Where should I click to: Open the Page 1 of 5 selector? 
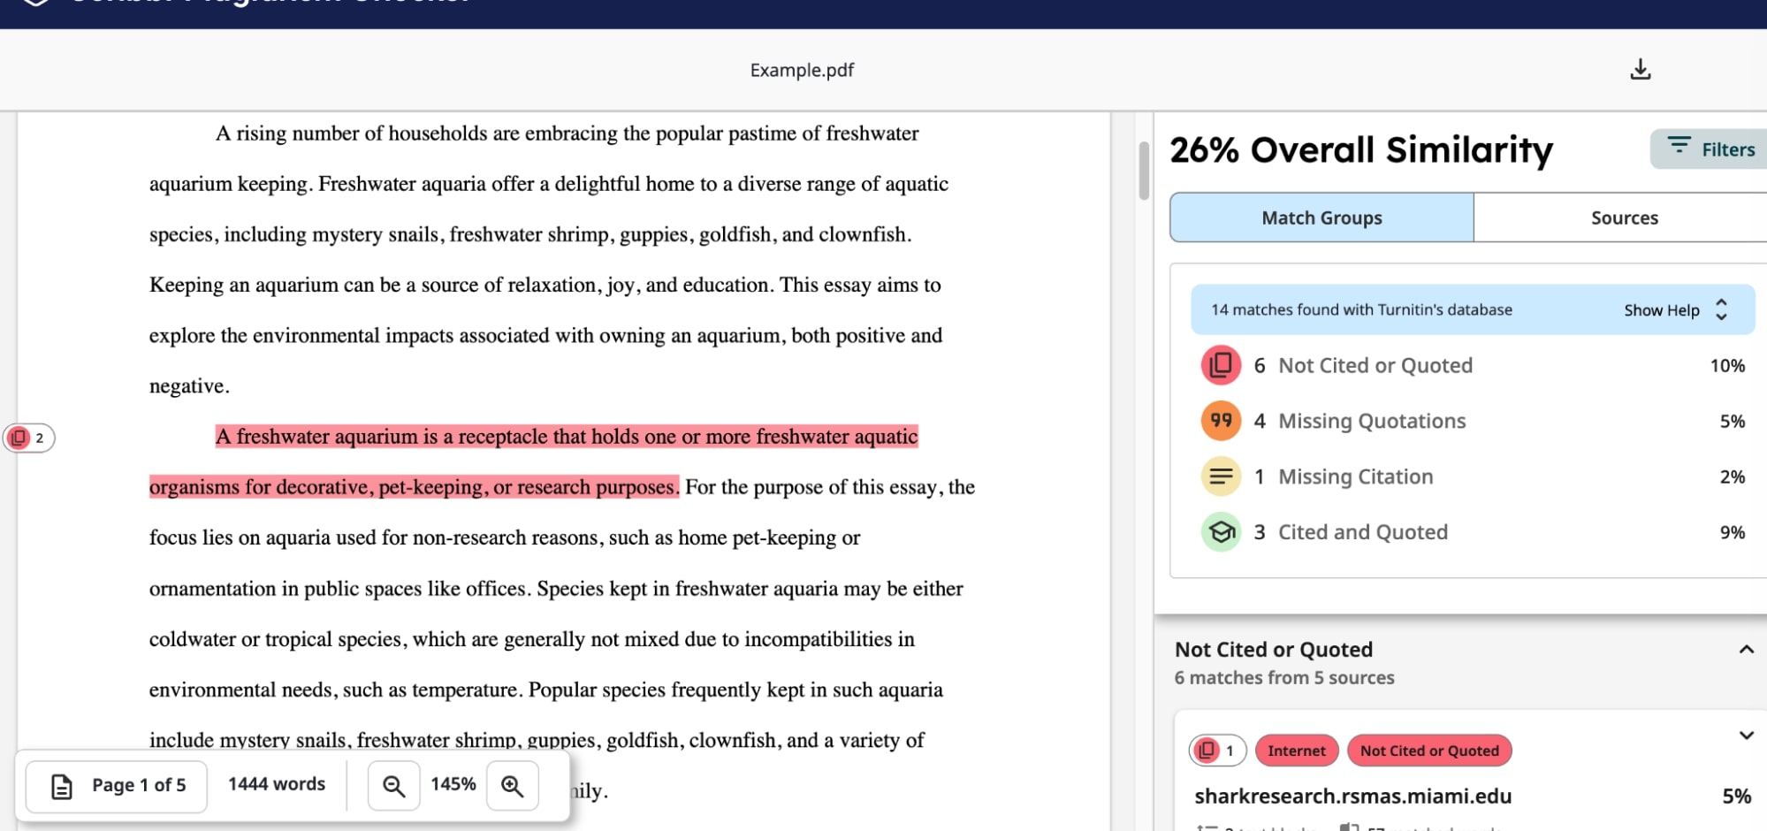point(118,785)
